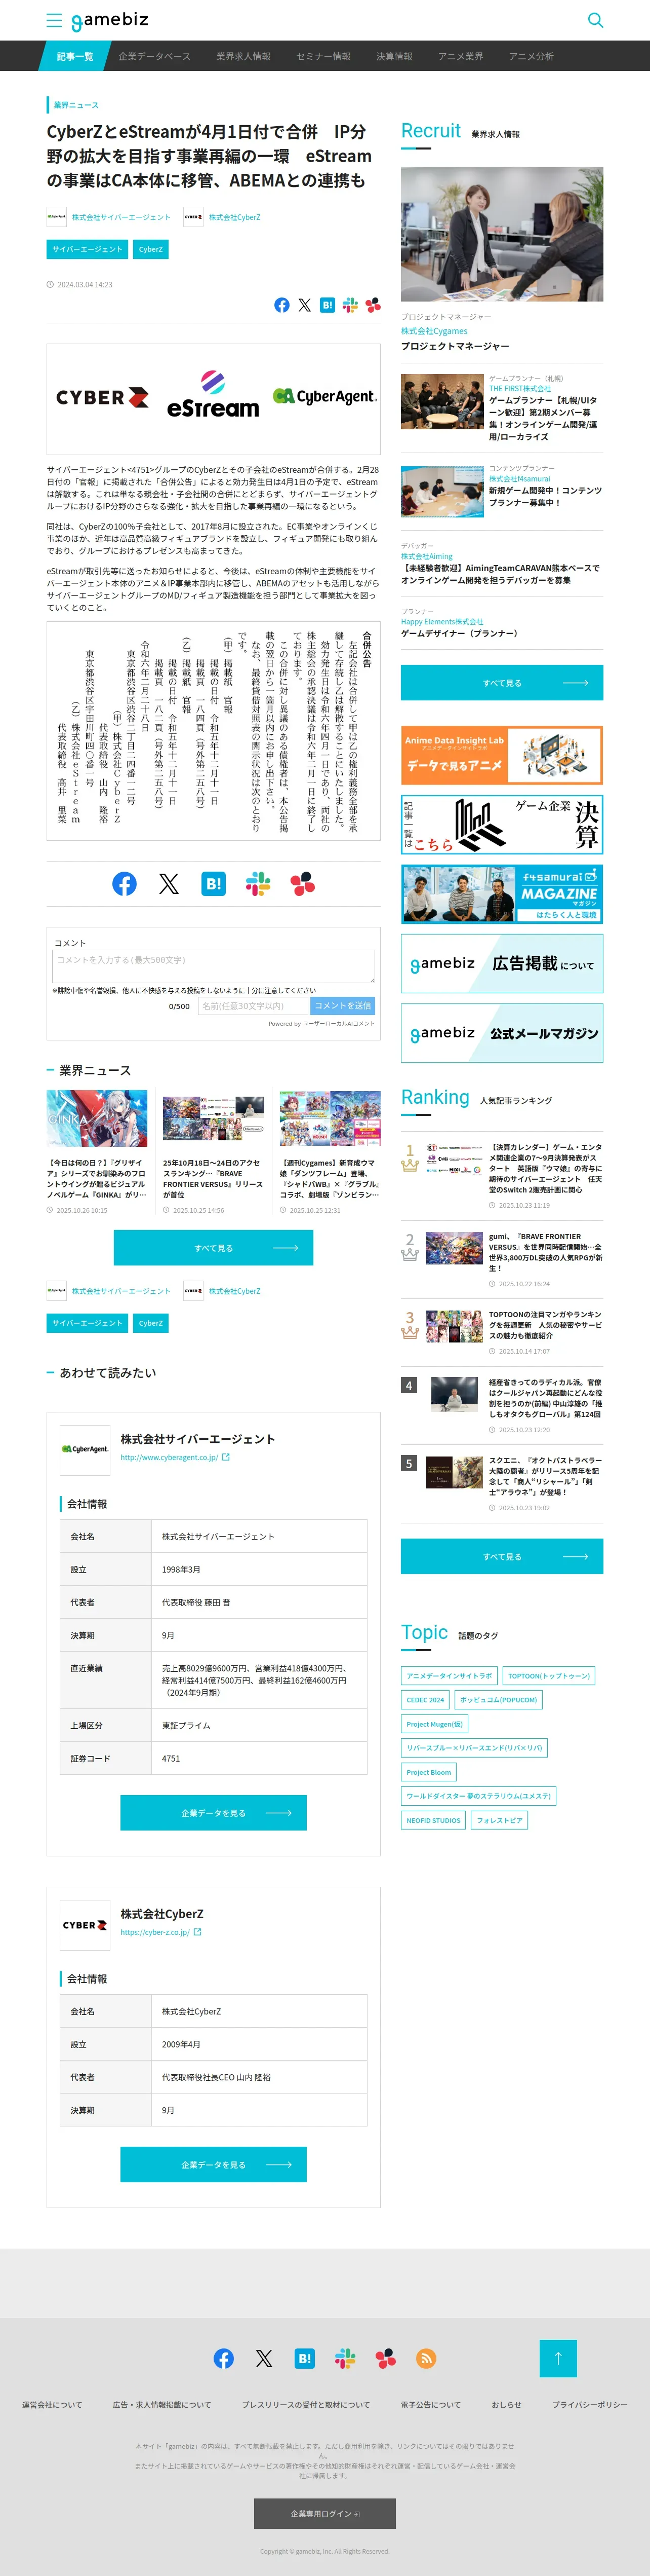Open footer X icon
Screen dimensions: 650x2576
pyautogui.click(x=264, y=2358)
